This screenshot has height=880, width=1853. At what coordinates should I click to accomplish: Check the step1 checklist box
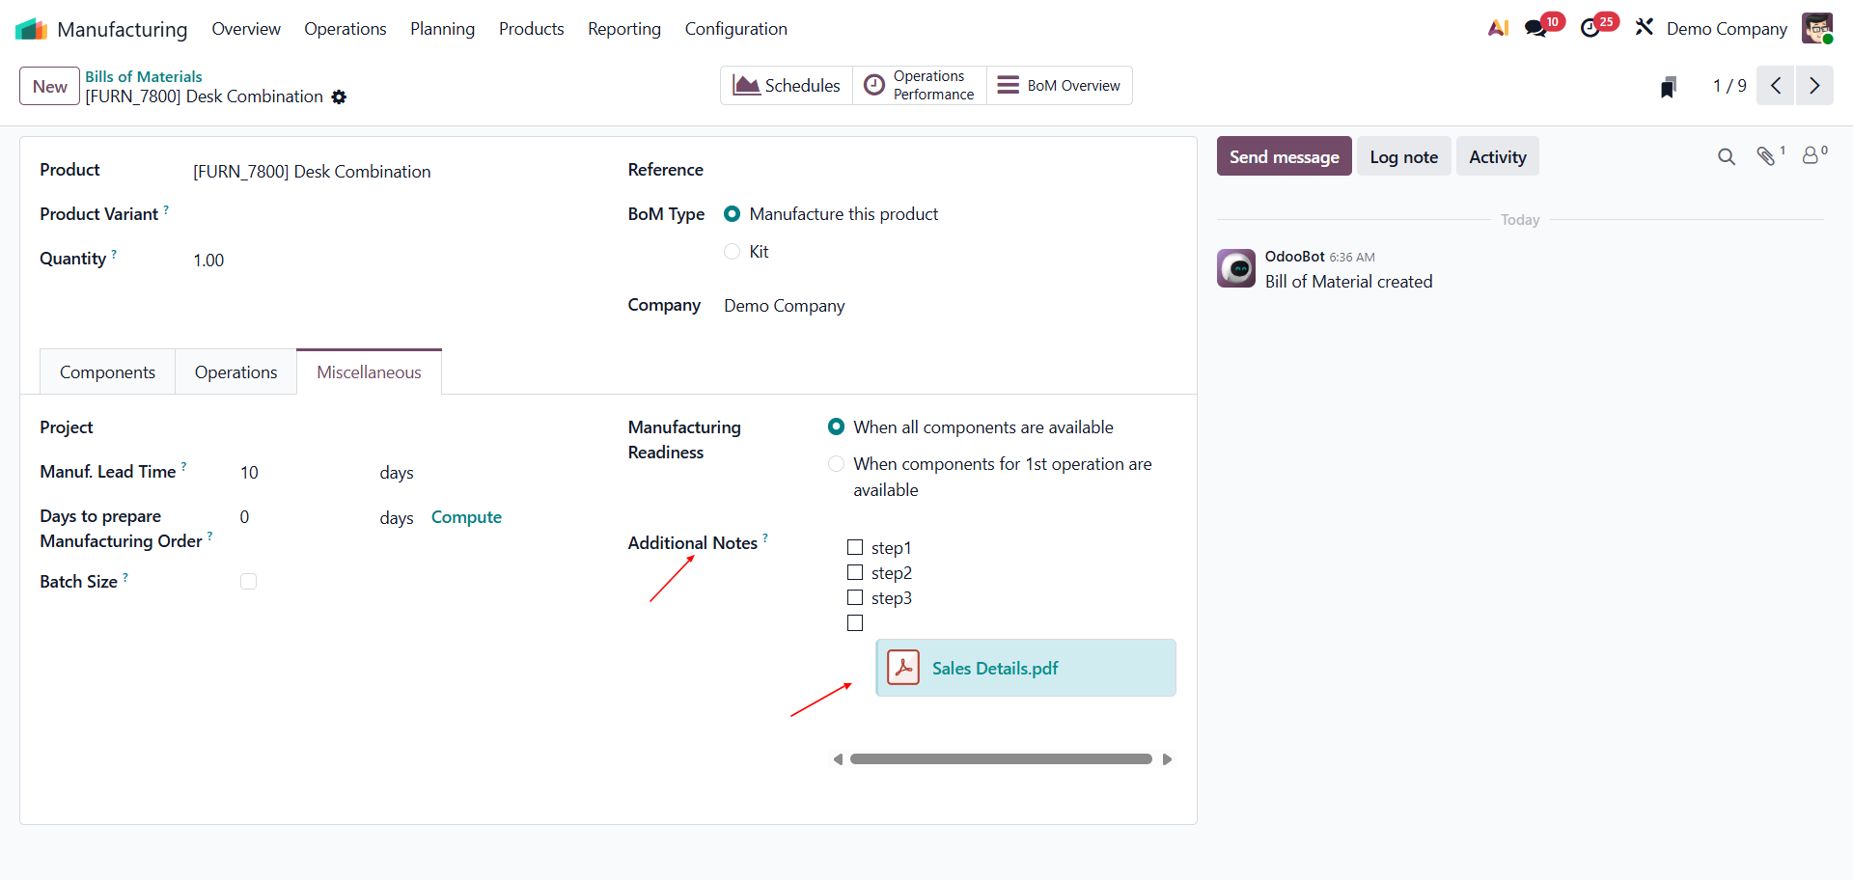pyautogui.click(x=855, y=548)
